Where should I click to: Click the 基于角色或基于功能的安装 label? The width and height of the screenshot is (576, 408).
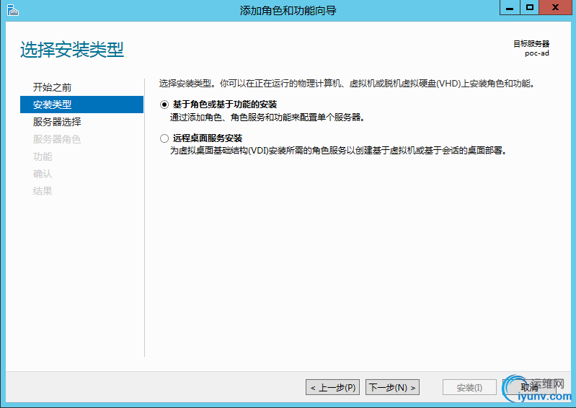[x=225, y=105]
